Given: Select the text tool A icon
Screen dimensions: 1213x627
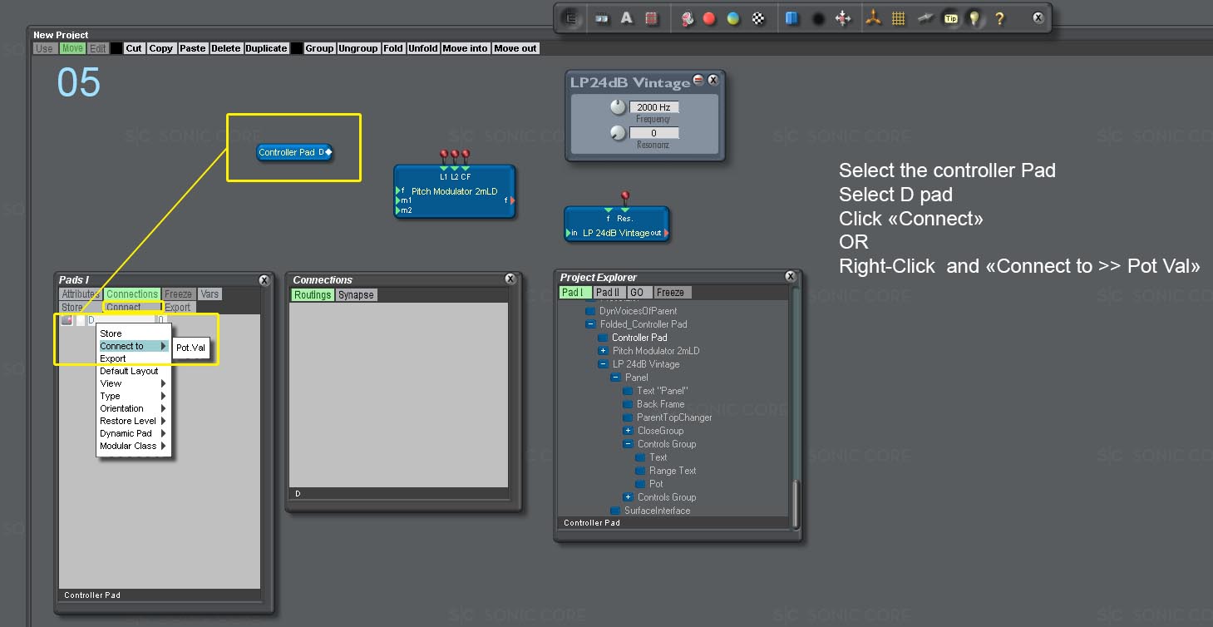Looking at the screenshot, I should coord(627,17).
